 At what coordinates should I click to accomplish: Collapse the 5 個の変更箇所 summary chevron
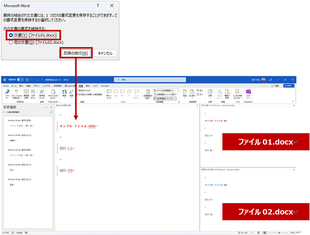(4, 112)
